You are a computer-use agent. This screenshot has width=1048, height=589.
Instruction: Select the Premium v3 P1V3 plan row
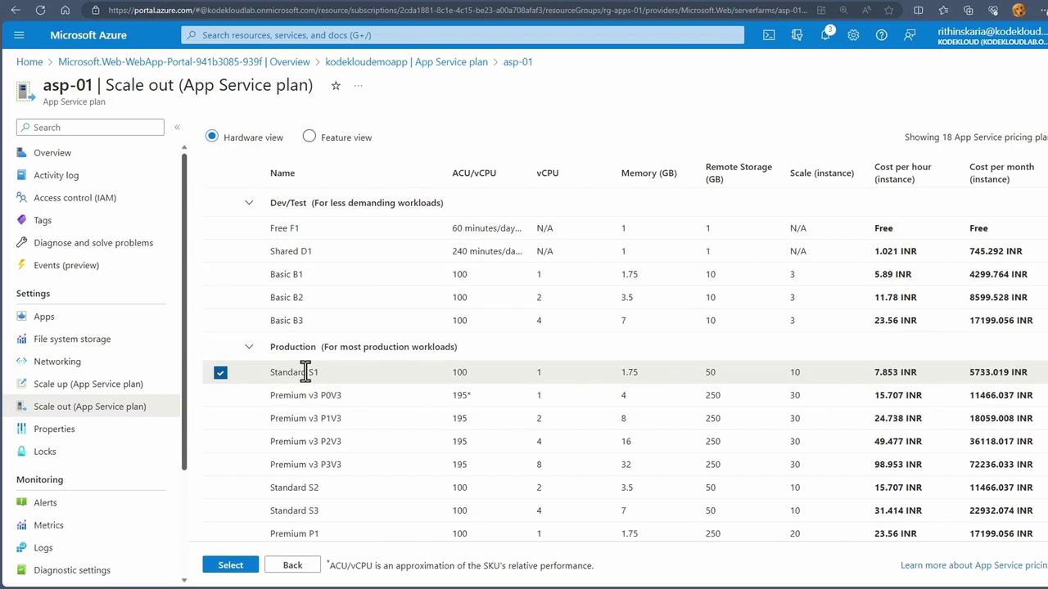[x=626, y=418]
